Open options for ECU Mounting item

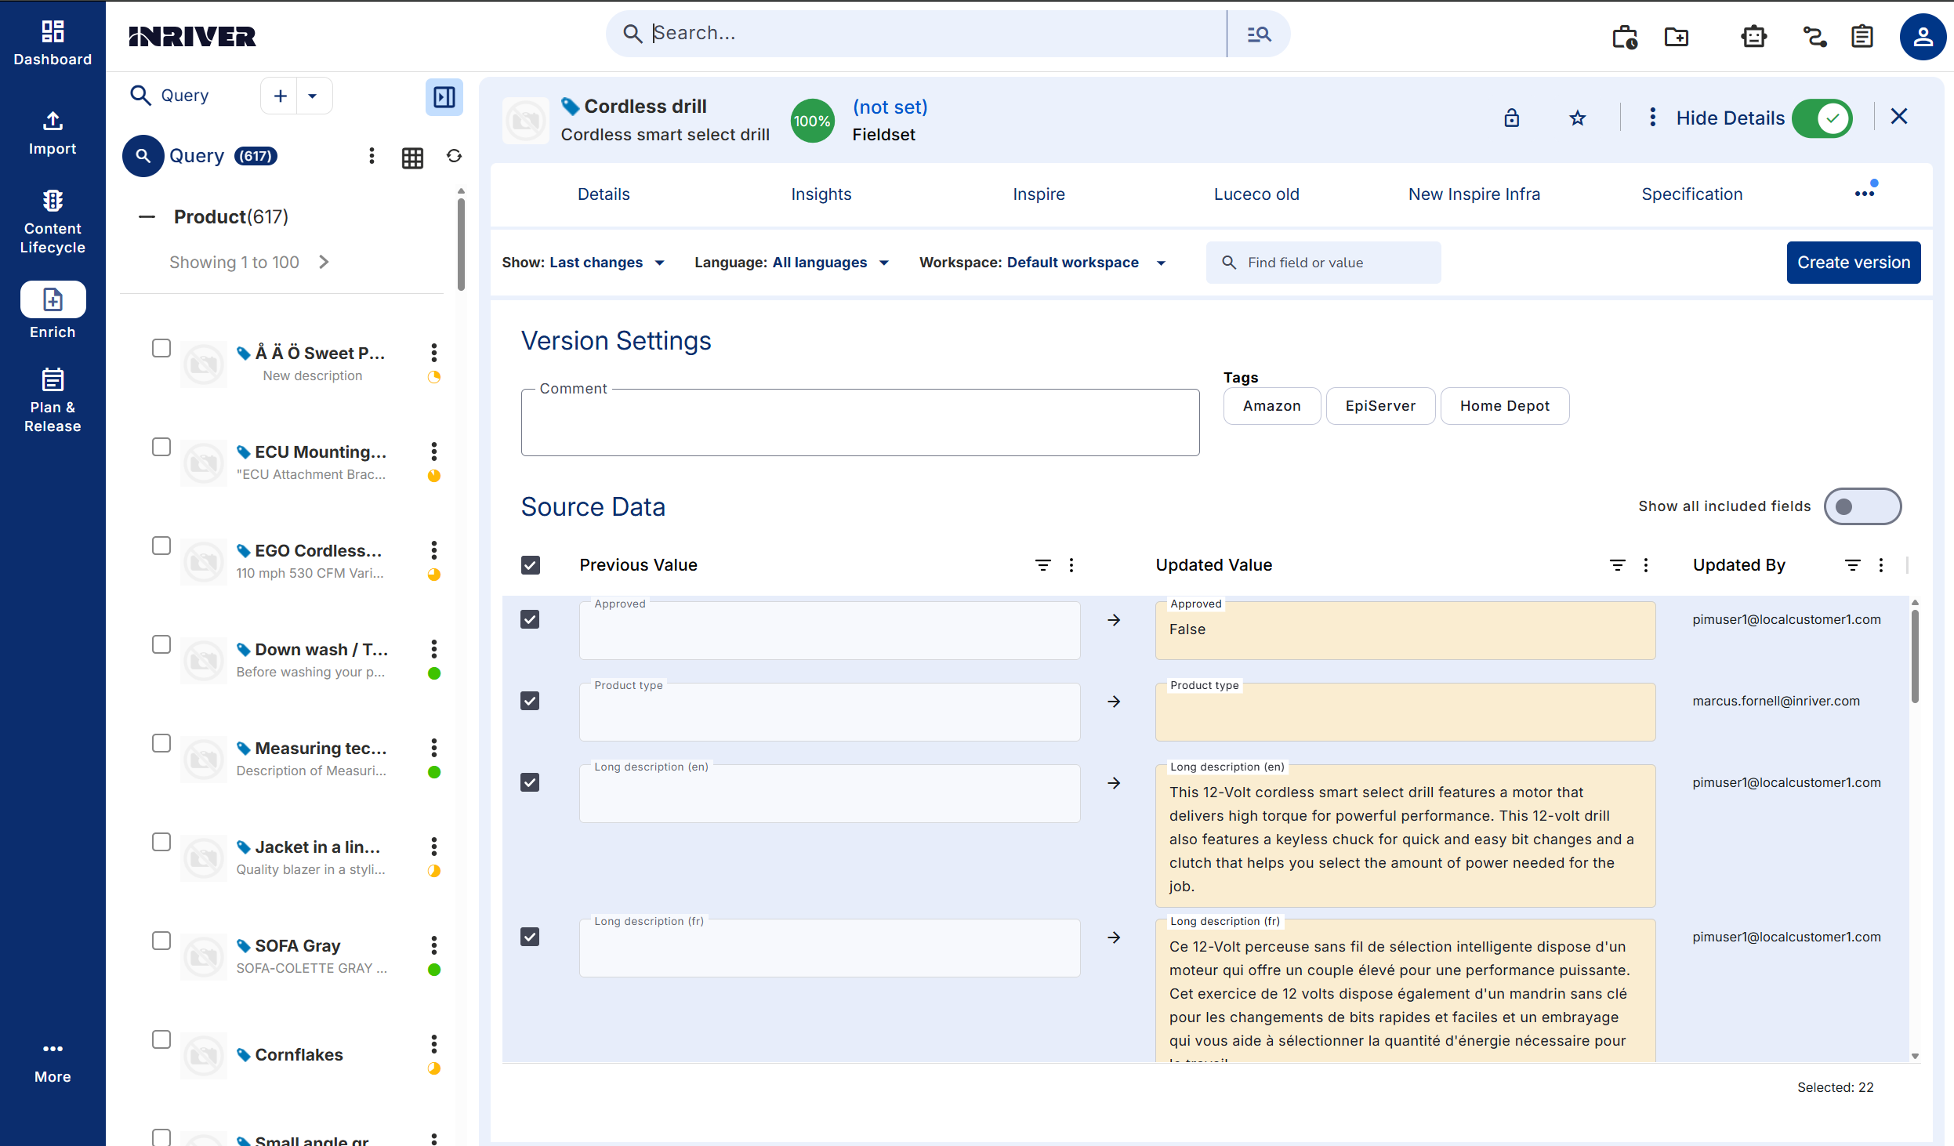[x=433, y=452]
